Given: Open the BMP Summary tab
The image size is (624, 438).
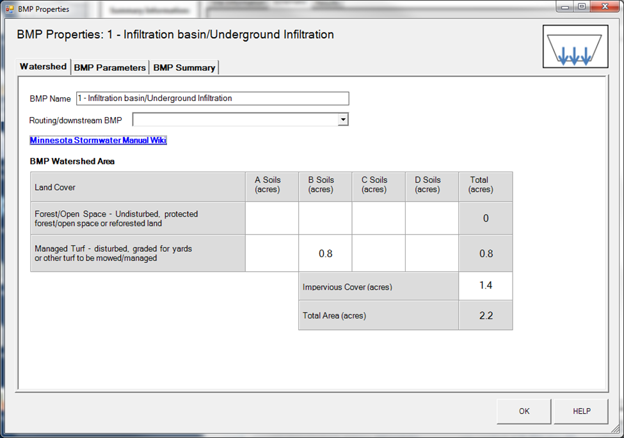Looking at the screenshot, I should pyautogui.click(x=184, y=67).
